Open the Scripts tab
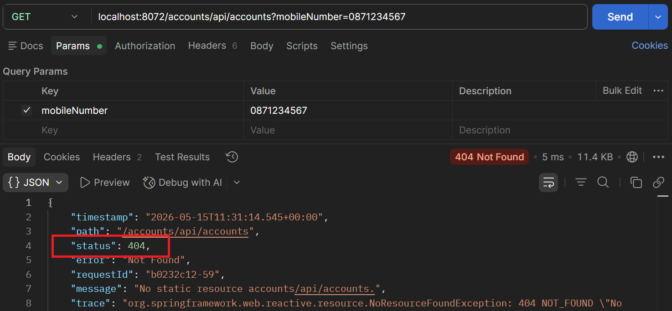 click(x=302, y=46)
